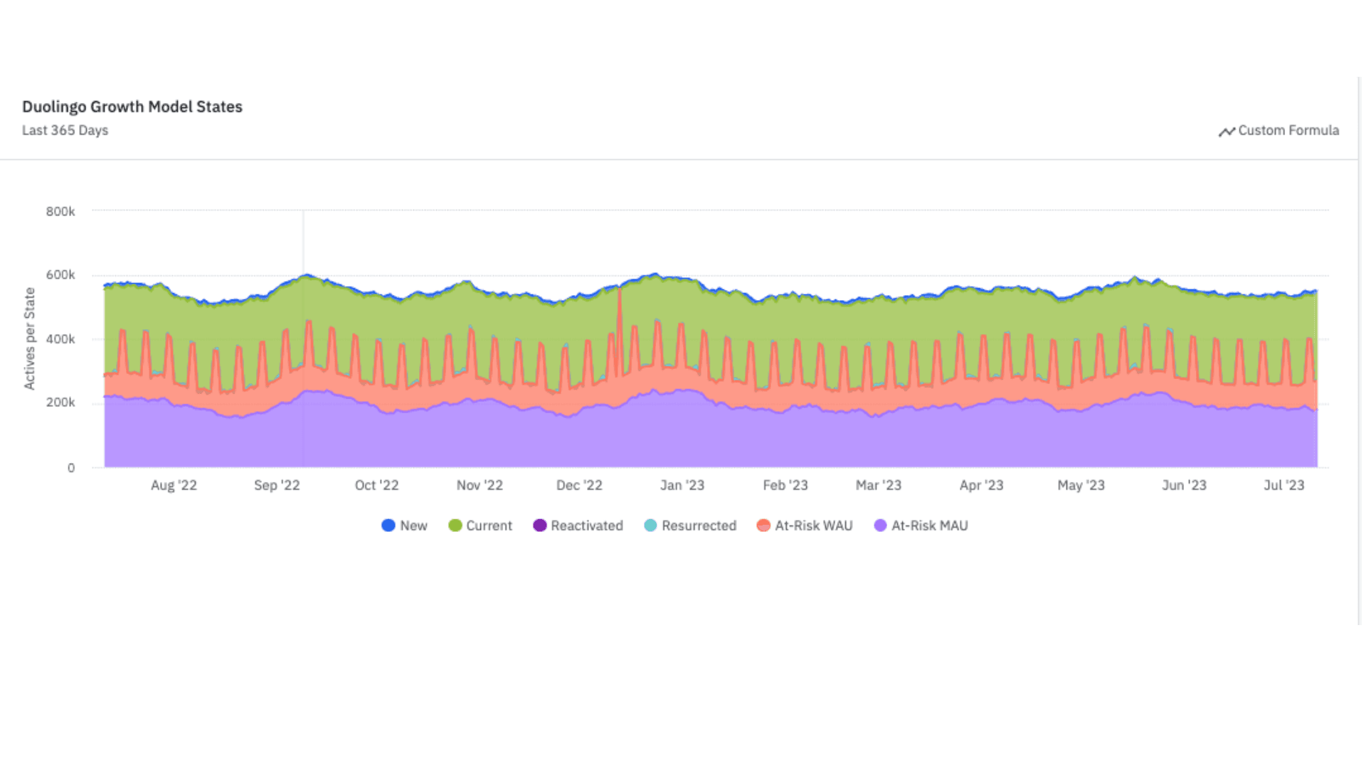Click the lavender At-Risk MAU legend dot
Viewport: 1366px width, 768px height.
[881, 525]
